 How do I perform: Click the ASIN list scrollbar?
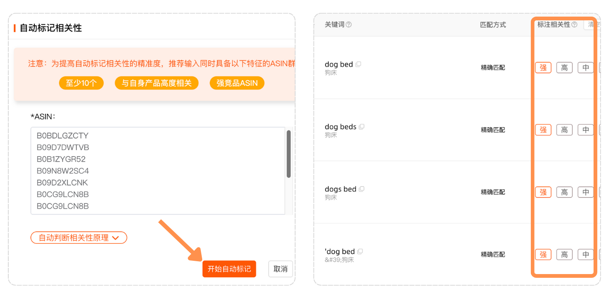pyautogui.click(x=288, y=154)
